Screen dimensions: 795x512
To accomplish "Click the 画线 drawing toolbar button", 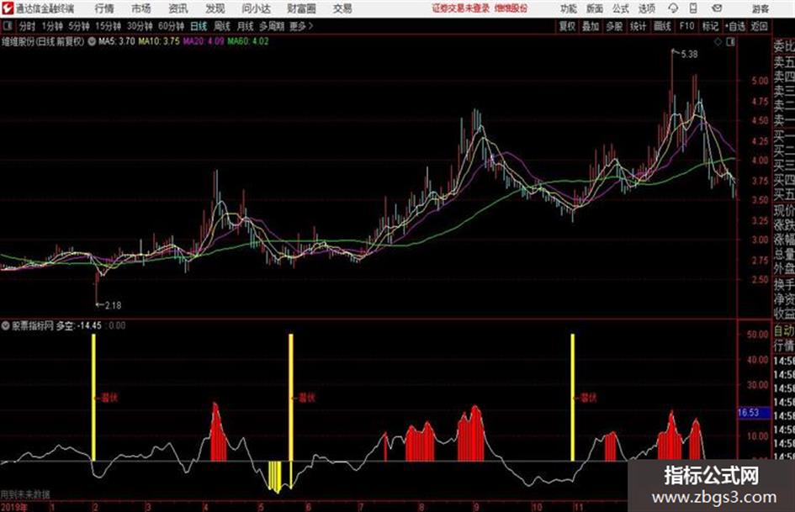I will [662, 26].
